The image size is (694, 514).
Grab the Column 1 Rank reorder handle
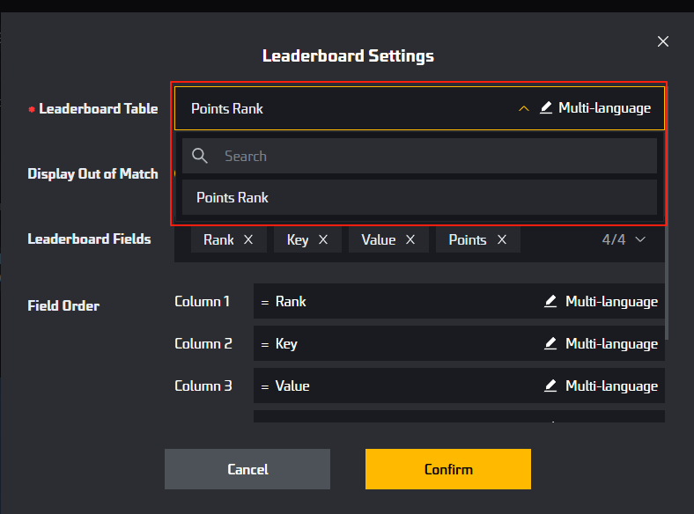coord(265,303)
